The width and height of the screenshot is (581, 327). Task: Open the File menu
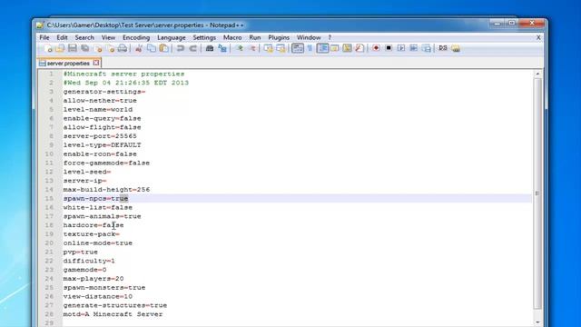coord(44,37)
